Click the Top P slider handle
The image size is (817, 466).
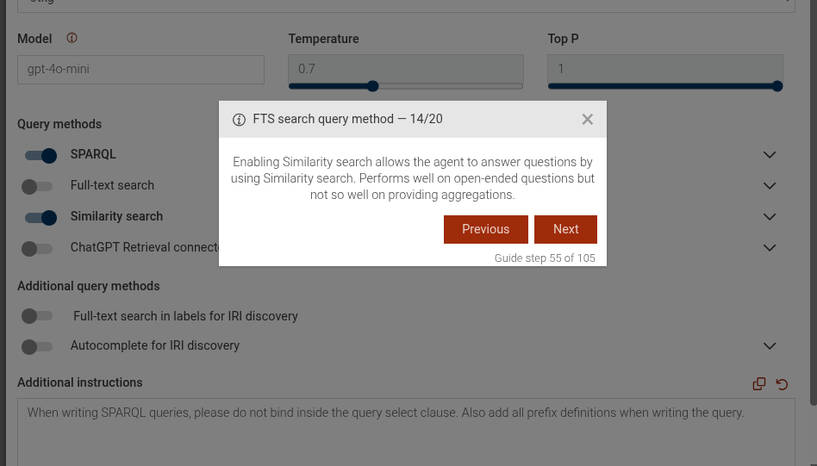(x=777, y=86)
